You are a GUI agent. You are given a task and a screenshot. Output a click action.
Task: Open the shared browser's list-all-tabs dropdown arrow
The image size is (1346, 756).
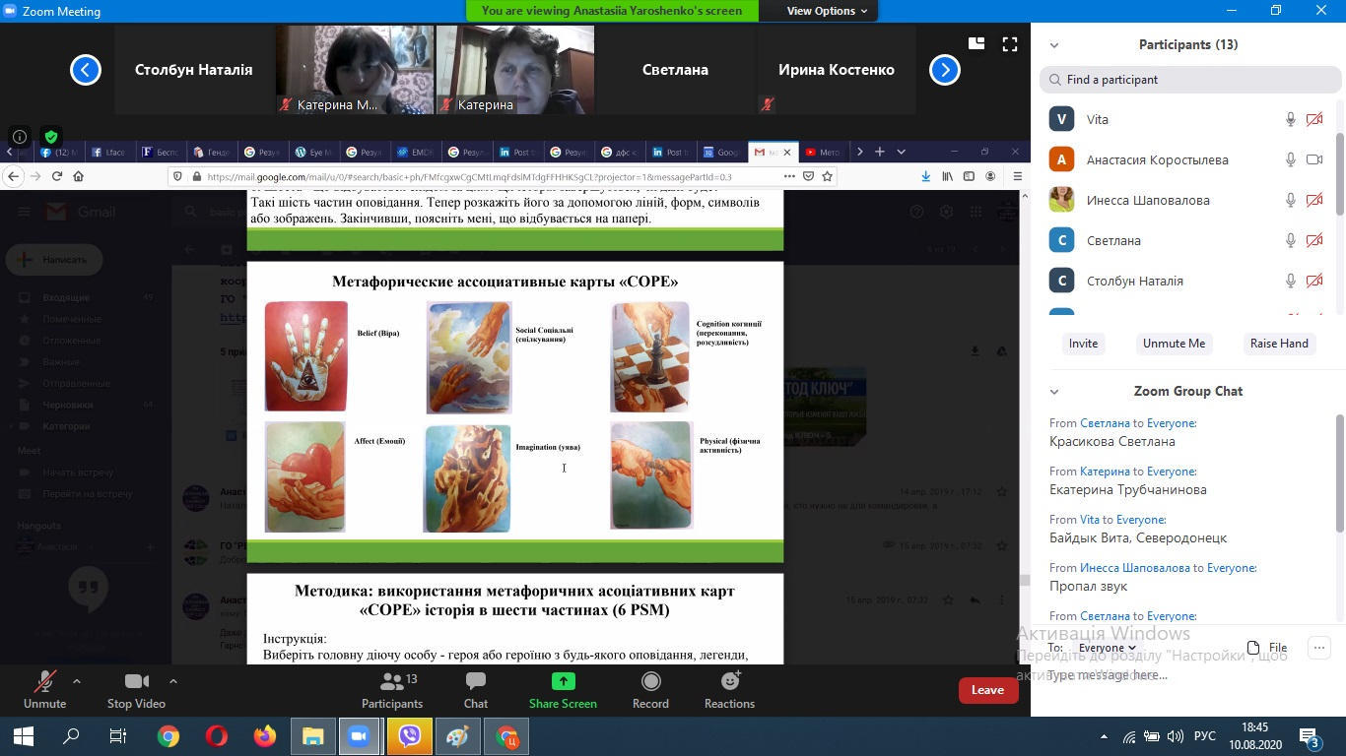[x=901, y=152]
